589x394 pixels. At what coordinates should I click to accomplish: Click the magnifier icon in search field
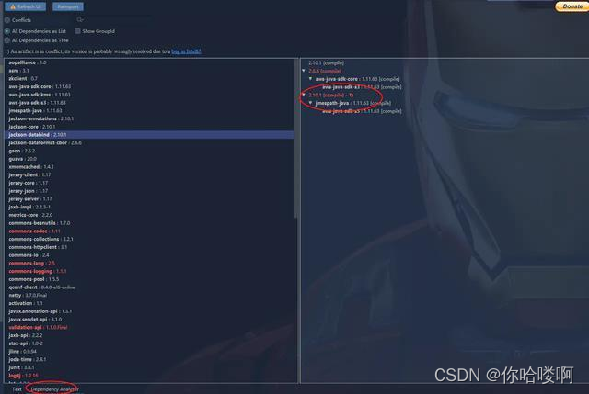pos(80,20)
